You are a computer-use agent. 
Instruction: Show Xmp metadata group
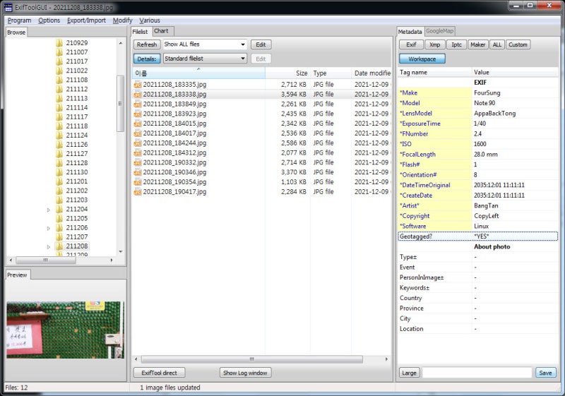[434, 44]
